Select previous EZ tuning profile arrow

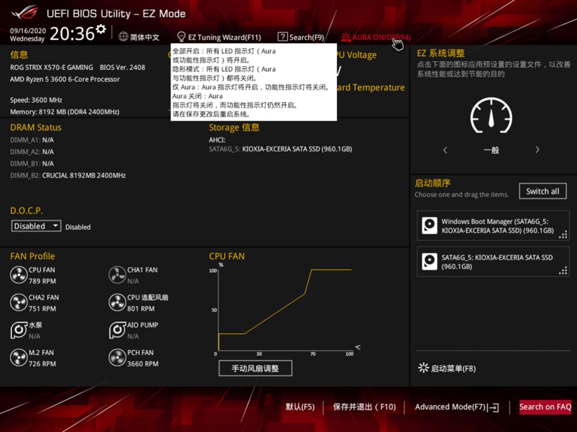pos(445,150)
